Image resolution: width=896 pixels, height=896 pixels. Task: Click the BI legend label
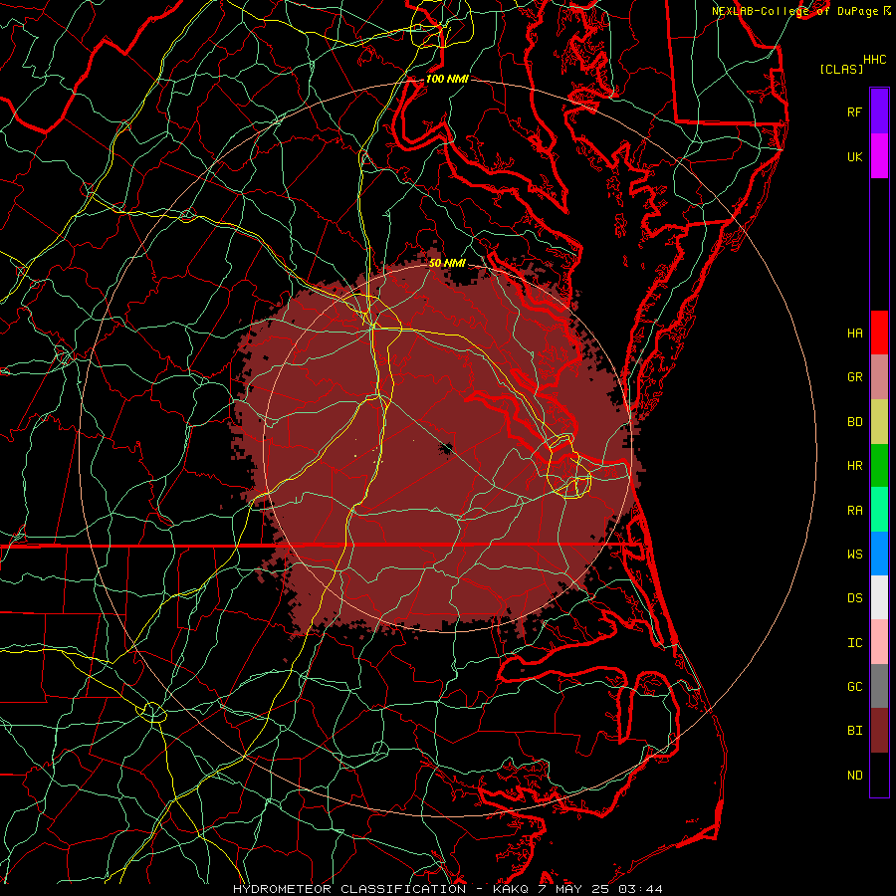click(854, 731)
